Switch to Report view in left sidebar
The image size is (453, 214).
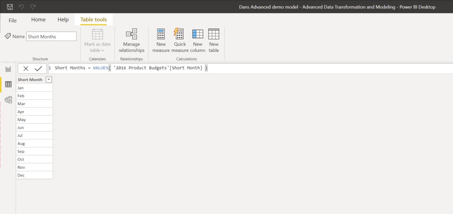(x=8, y=69)
